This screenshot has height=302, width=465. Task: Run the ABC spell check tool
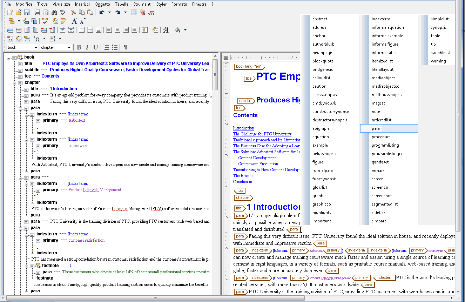coord(63,13)
